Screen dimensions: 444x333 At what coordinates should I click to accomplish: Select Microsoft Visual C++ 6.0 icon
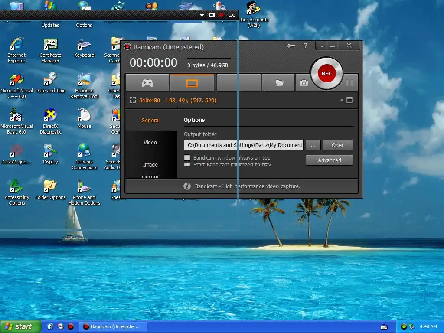pyautogui.click(x=17, y=86)
